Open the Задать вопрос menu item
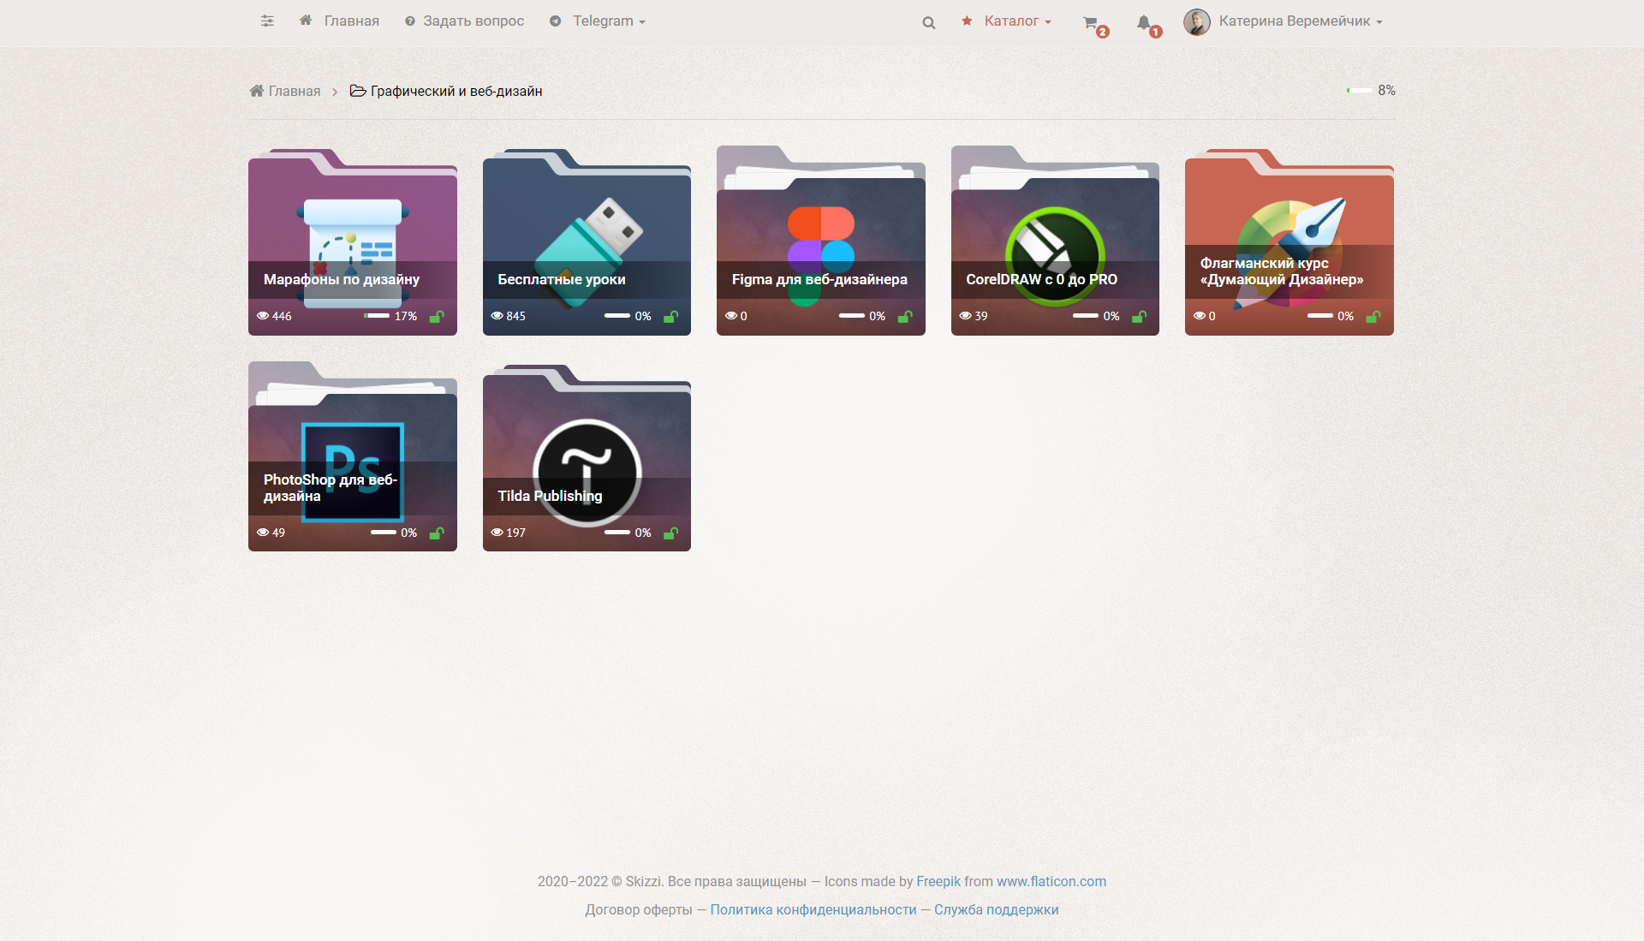Image resolution: width=1644 pixels, height=941 pixels. click(464, 21)
